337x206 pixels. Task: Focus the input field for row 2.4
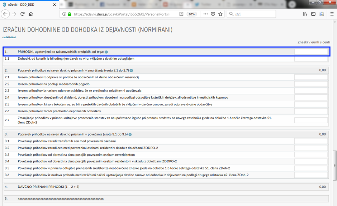311,97
